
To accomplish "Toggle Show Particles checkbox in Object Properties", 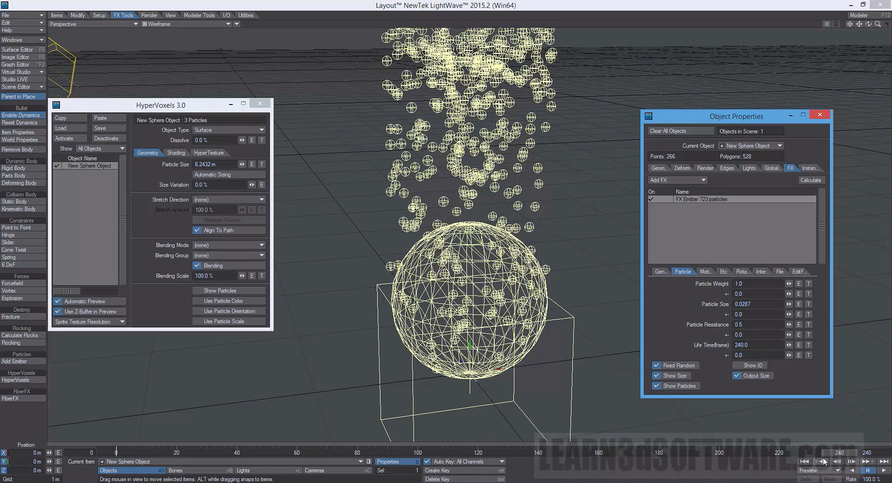I will point(657,386).
